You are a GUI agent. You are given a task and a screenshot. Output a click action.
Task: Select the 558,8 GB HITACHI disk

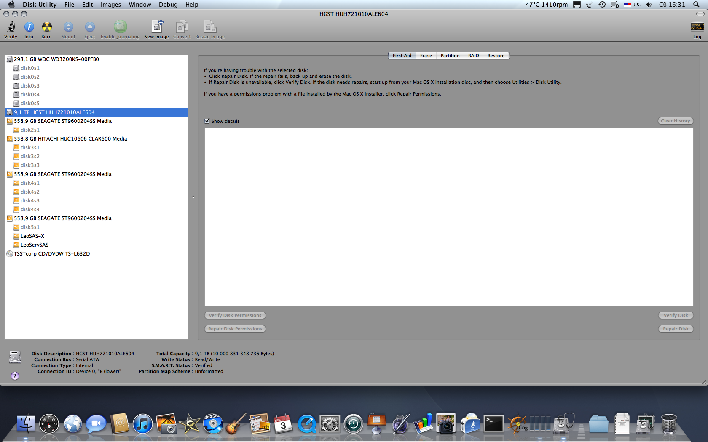[96, 139]
